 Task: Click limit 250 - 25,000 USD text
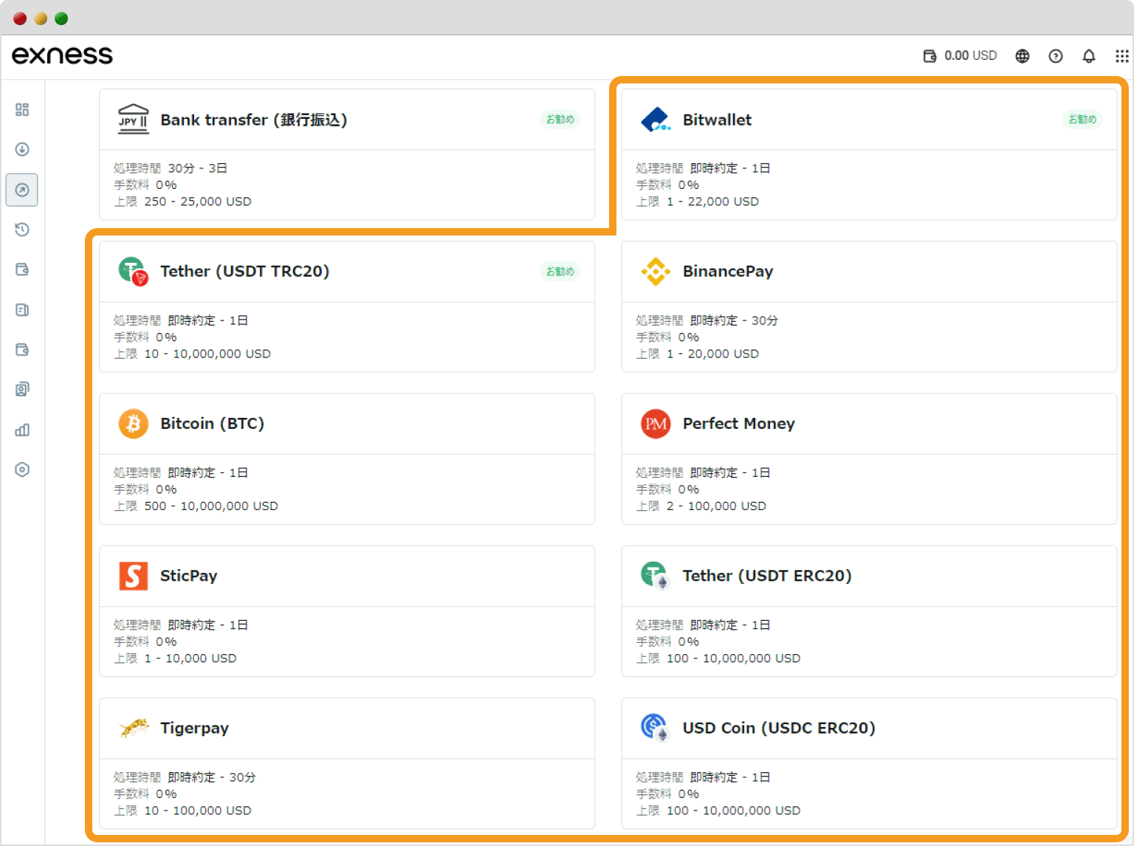198,202
